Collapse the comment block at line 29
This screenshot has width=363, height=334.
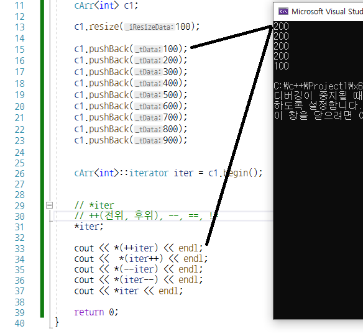pyautogui.click(x=49, y=205)
